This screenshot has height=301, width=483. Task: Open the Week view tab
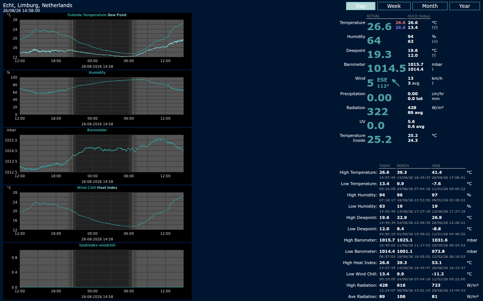[394, 6]
